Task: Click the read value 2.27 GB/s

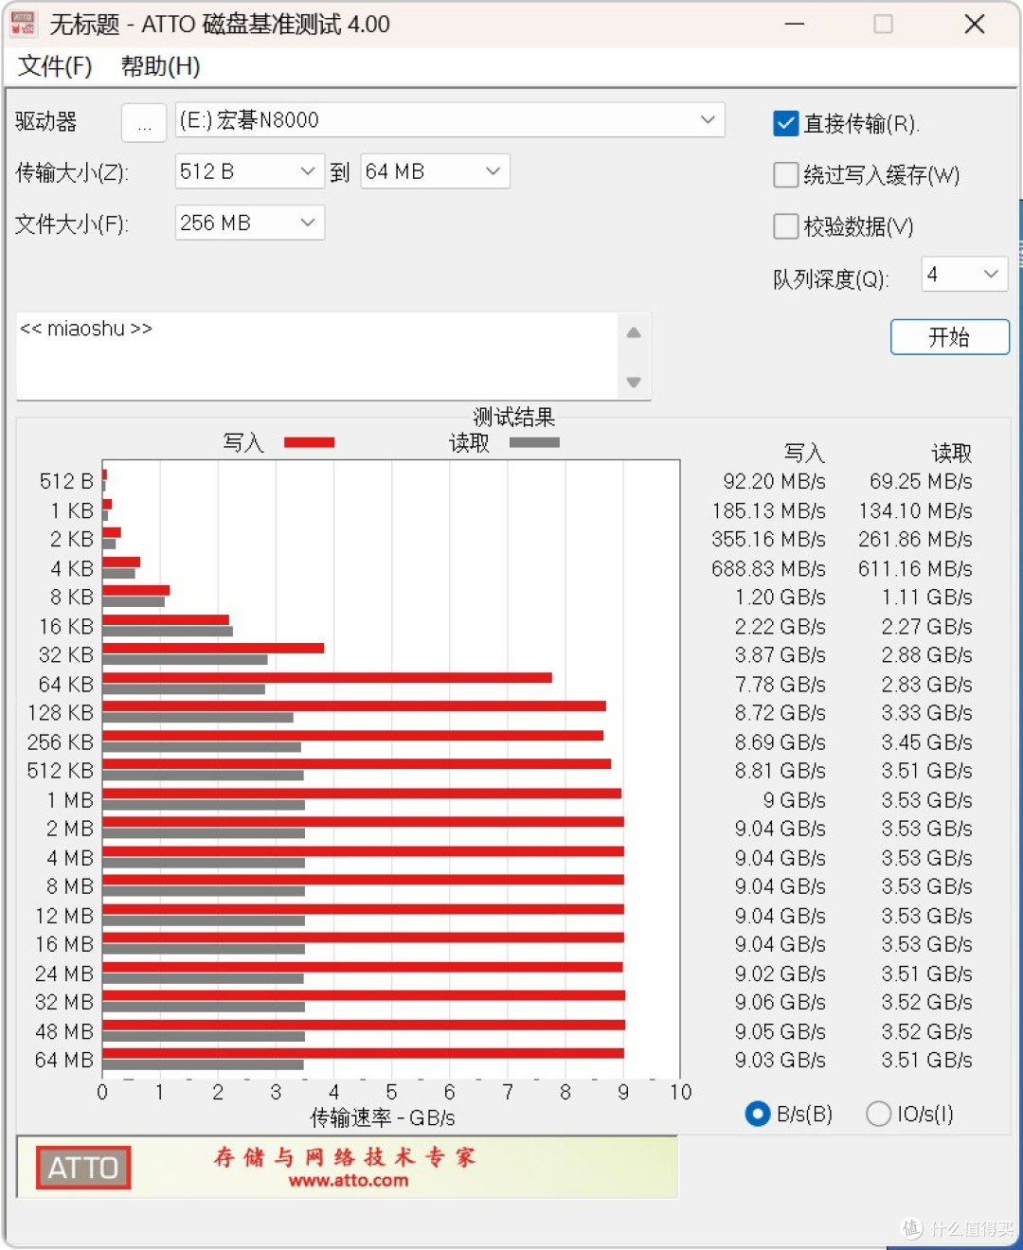Action: click(926, 627)
